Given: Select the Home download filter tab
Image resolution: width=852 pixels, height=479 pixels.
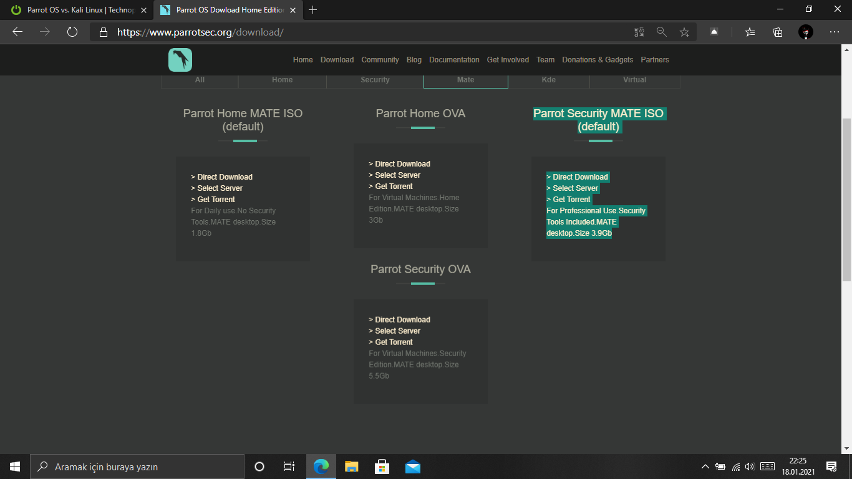Looking at the screenshot, I should click(x=283, y=80).
